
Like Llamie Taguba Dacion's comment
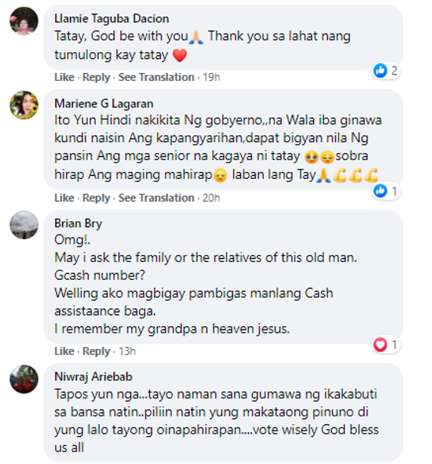pyautogui.click(x=64, y=77)
